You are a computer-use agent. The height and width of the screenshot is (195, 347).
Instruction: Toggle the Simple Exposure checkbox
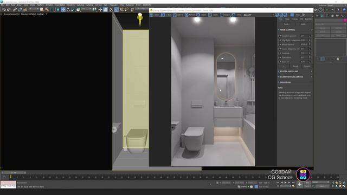coord(280,36)
